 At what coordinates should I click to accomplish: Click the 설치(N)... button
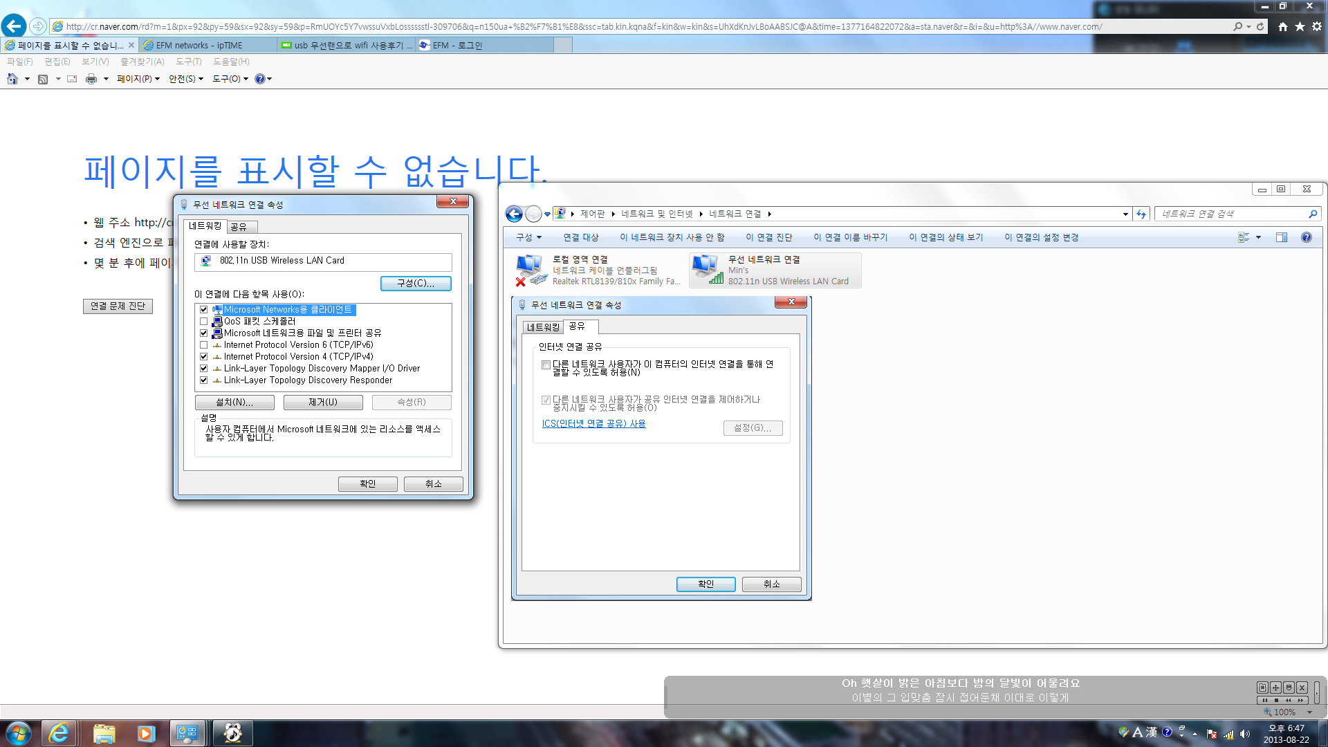click(234, 403)
